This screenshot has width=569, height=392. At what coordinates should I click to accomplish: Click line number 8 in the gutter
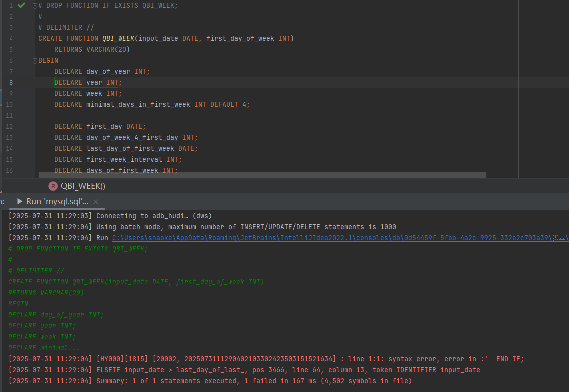pos(11,83)
